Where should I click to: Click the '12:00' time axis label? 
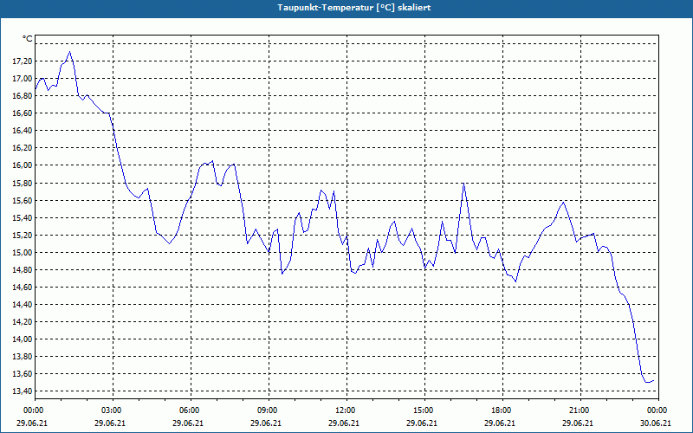tap(345, 410)
